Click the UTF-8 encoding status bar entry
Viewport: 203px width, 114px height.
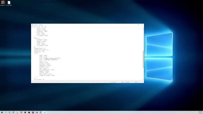[x=136, y=82]
